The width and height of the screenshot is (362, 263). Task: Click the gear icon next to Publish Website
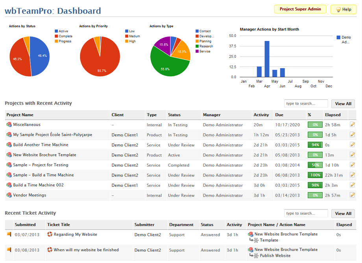click(256, 256)
